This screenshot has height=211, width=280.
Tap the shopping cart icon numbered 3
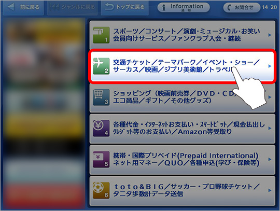(101, 97)
